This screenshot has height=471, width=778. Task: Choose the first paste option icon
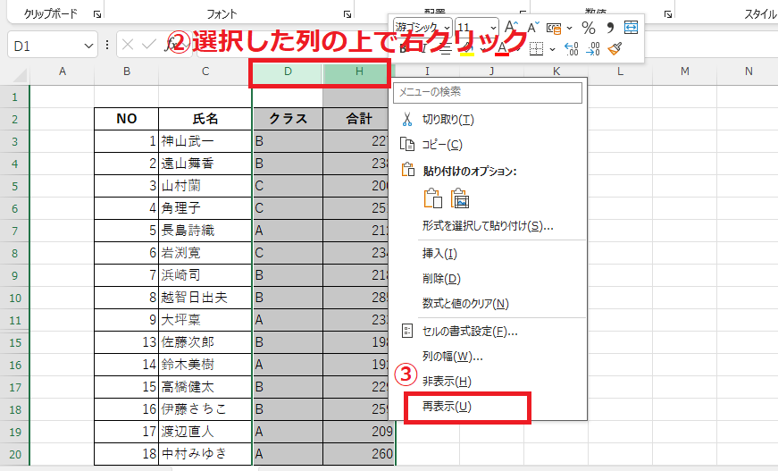pos(432,198)
